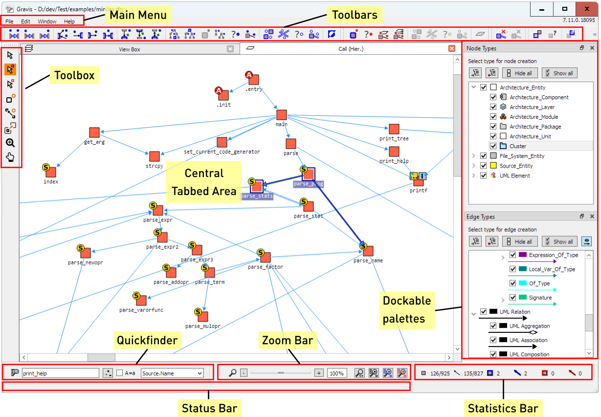Click the four blue shapes toolbar icon

click(268, 34)
